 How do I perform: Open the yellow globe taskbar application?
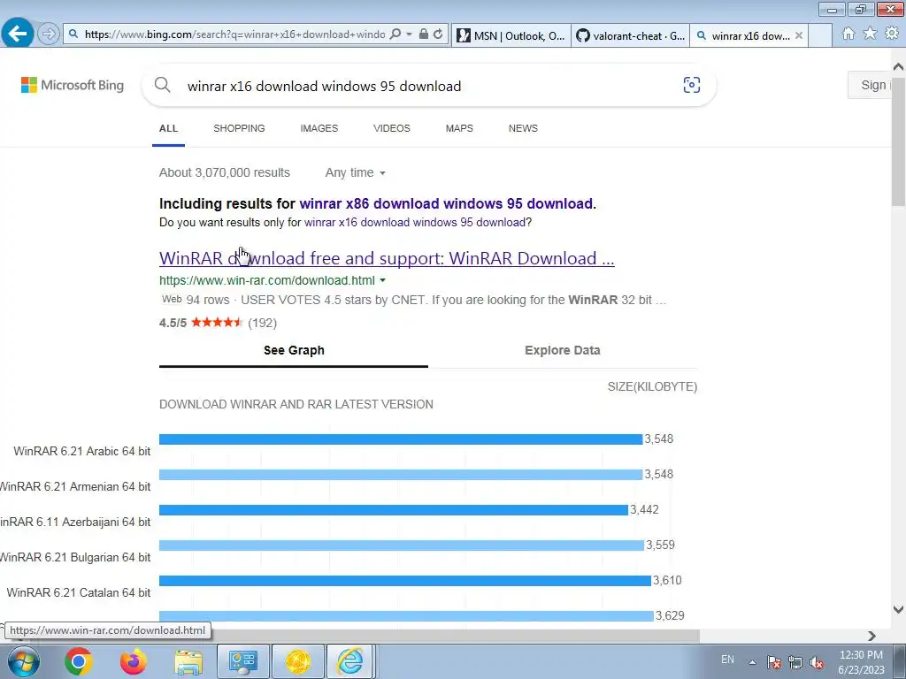(297, 661)
